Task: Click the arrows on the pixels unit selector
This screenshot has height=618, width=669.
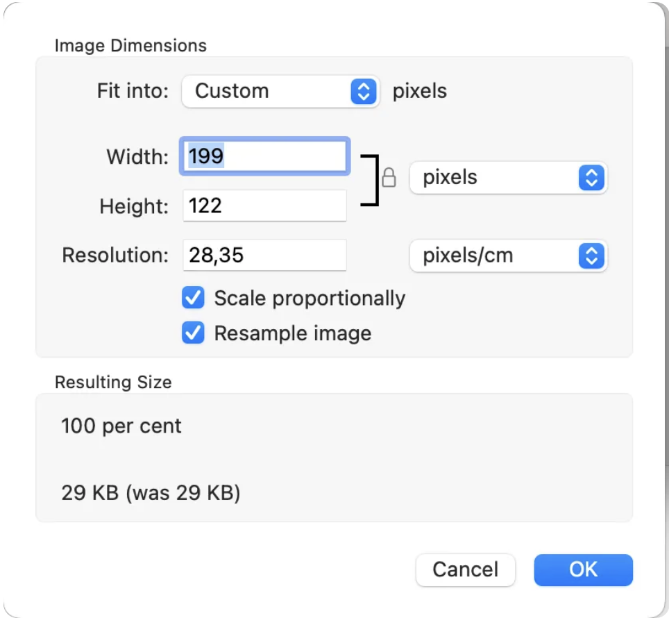Action: (591, 178)
